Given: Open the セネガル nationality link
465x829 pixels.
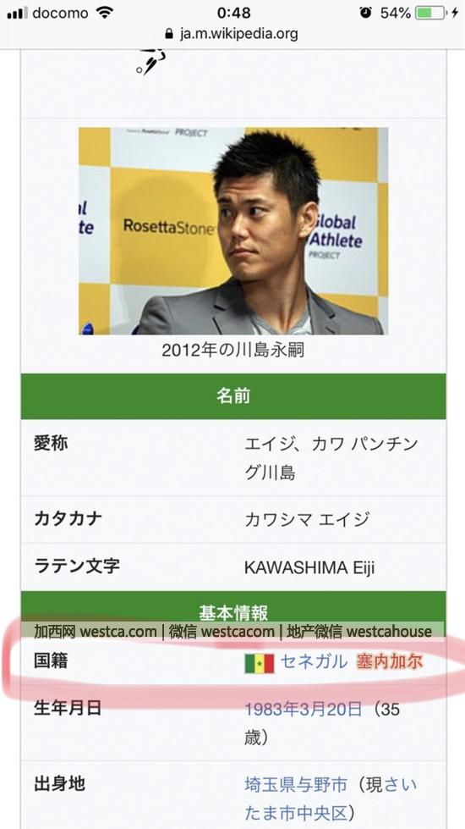Looking at the screenshot, I should (314, 661).
